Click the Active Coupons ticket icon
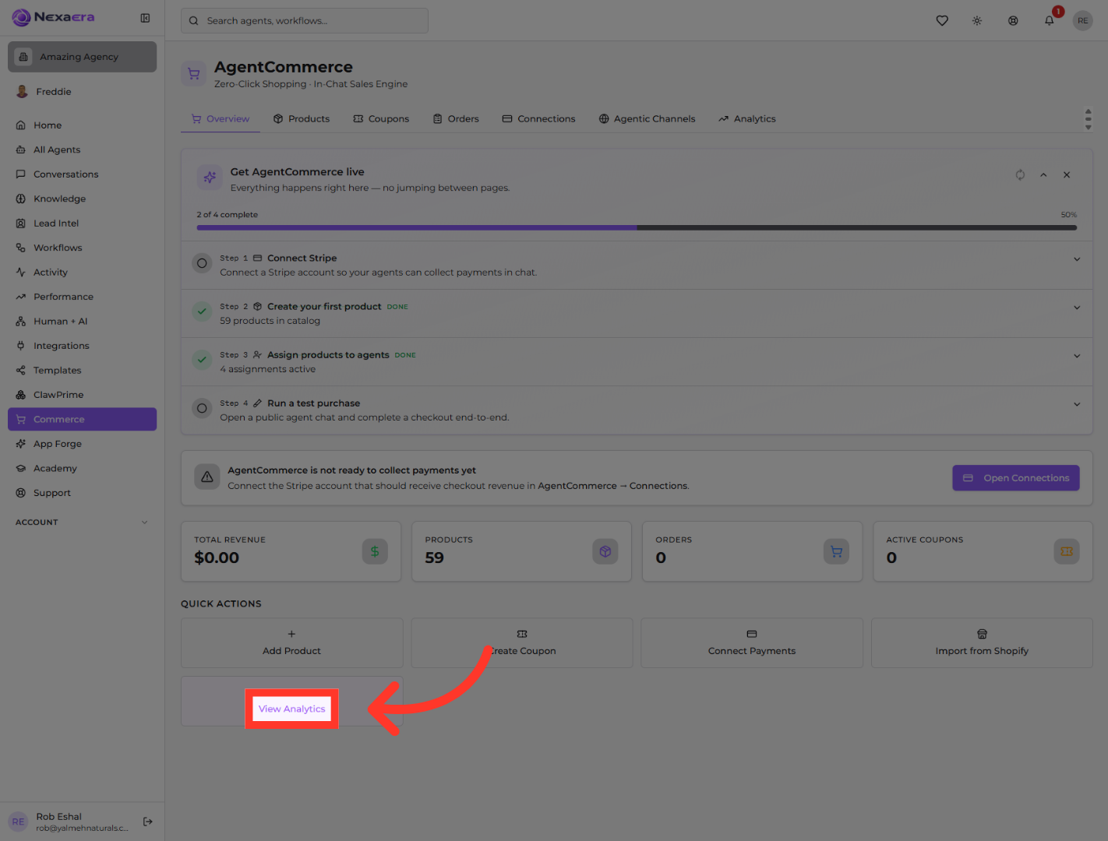The height and width of the screenshot is (841, 1108). (1067, 551)
